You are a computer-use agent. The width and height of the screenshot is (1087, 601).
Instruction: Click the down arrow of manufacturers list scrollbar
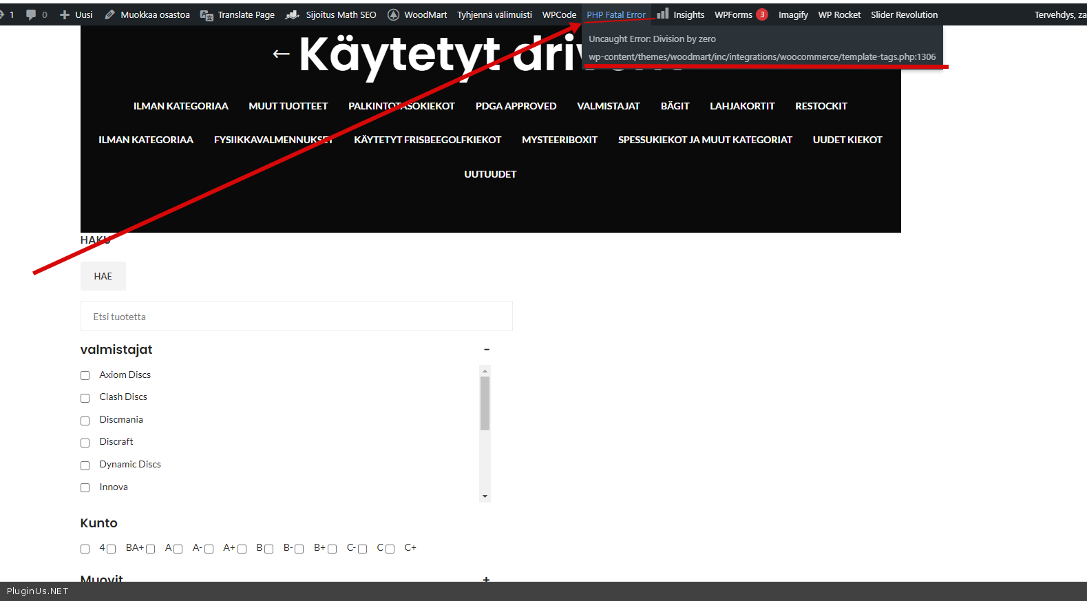click(485, 496)
